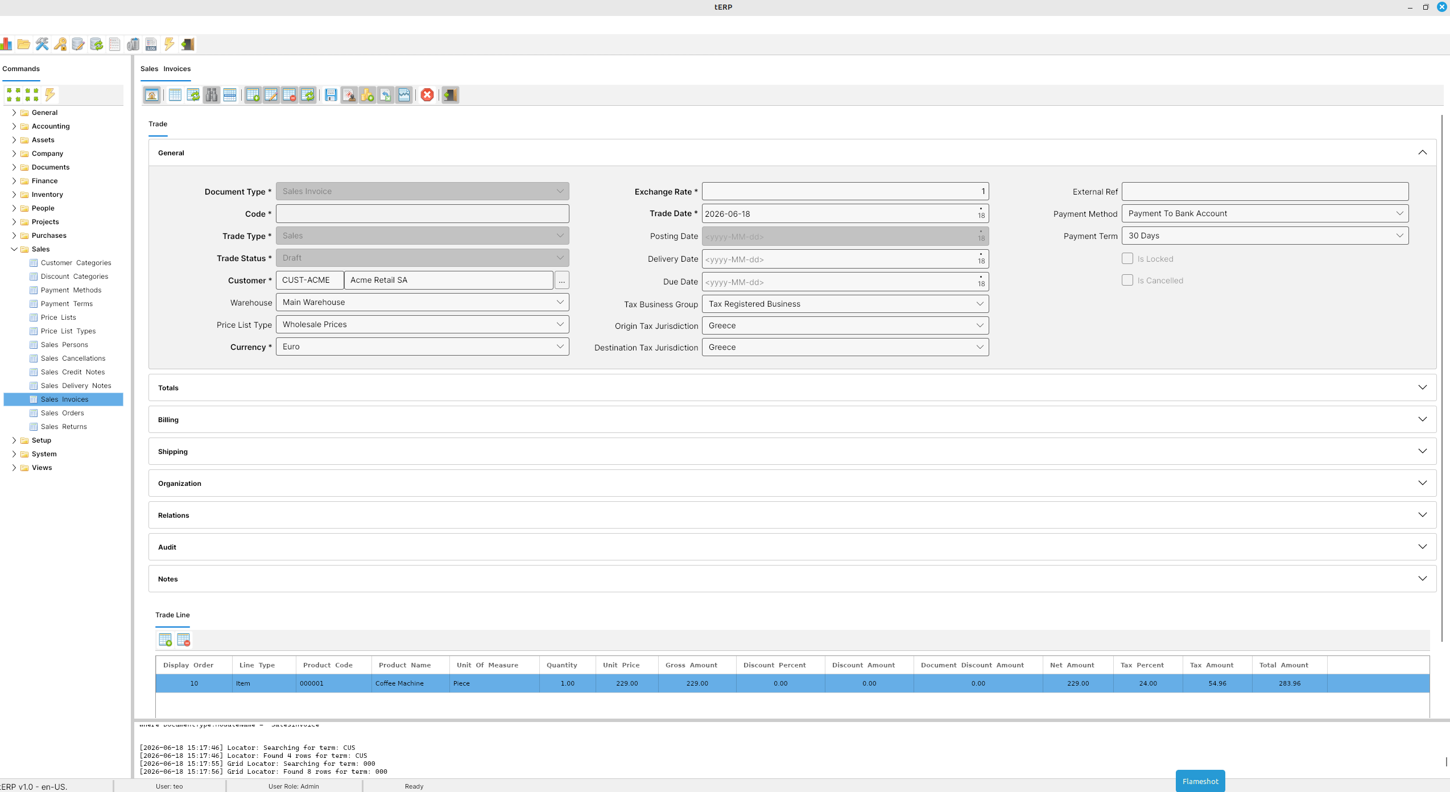
Task: Click the blue floppy disk save icon
Action: (x=331, y=95)
